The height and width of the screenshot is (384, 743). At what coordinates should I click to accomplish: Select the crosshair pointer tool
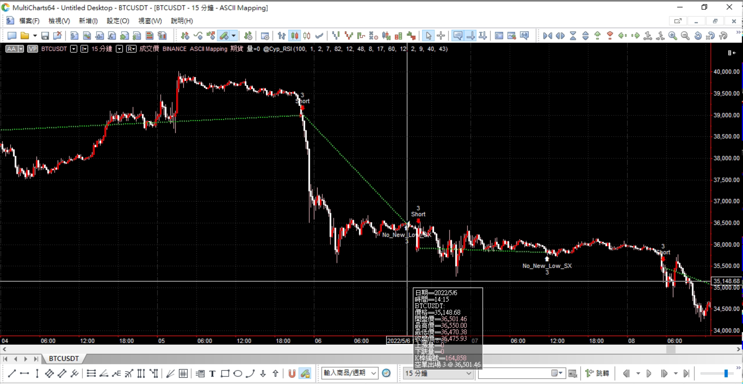441,36
